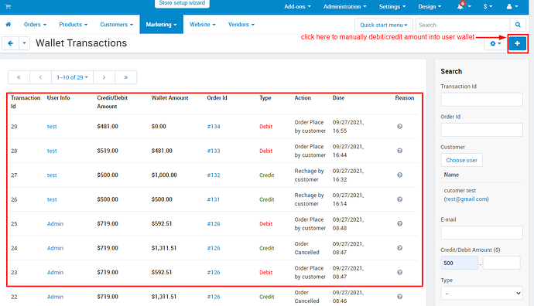The image size is (534, 306).
Task: View reason icon for transaction 29
Action: click(x=400, y=127)
